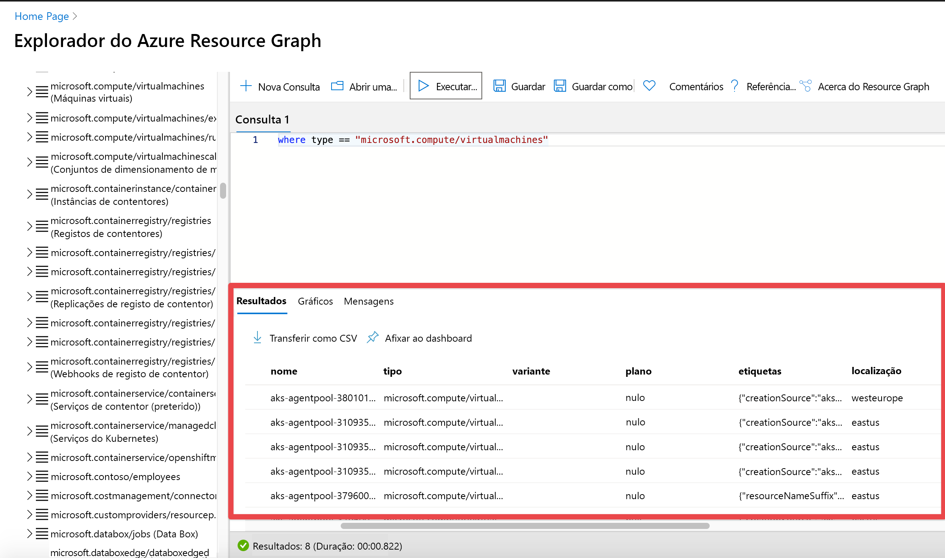Open the Comentários feedback
This screenshot has height=558, width=945.
(696, 86)
